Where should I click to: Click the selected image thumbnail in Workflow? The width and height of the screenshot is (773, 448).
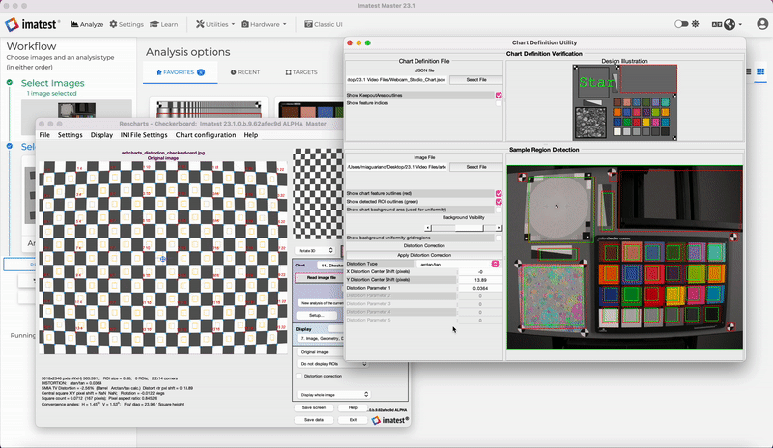coord(76,109)
